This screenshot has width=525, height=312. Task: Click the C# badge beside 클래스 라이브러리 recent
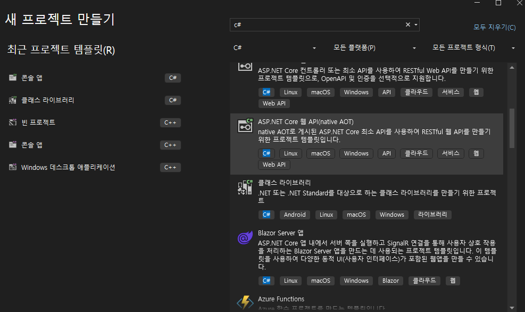coord(172,100)
